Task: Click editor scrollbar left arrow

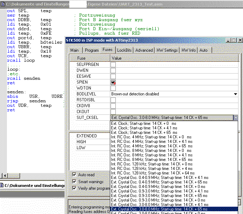Action: point(5,176)
